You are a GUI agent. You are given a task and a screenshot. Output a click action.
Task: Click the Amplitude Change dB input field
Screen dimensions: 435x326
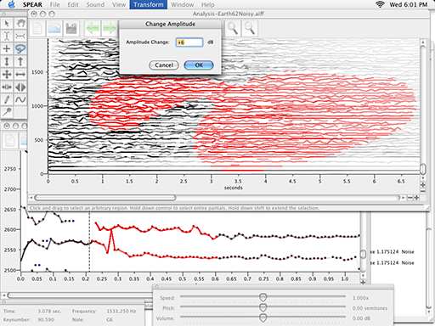click(x=189, y=42)
